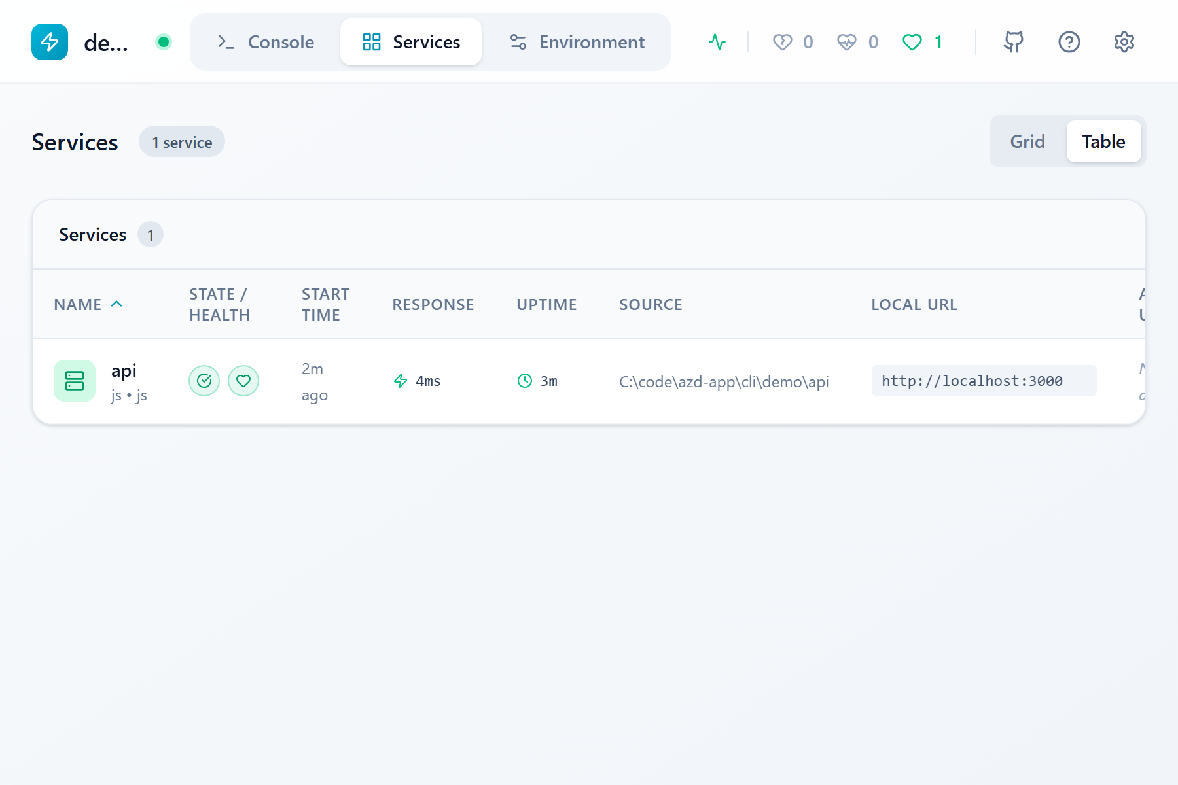Open the help question mark icon
1178x785 pixels.
click(1068, 41)
